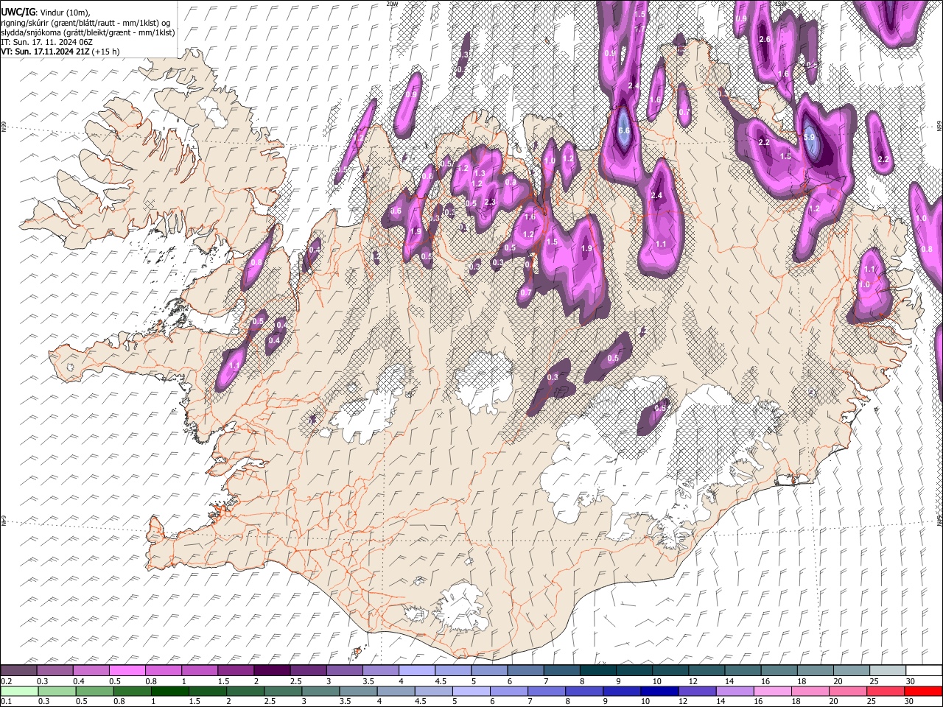The width and height of the screenshot is (943, 707).
Task: Click the 2.3 precipitation value on the map
Action: click(491, 203)
